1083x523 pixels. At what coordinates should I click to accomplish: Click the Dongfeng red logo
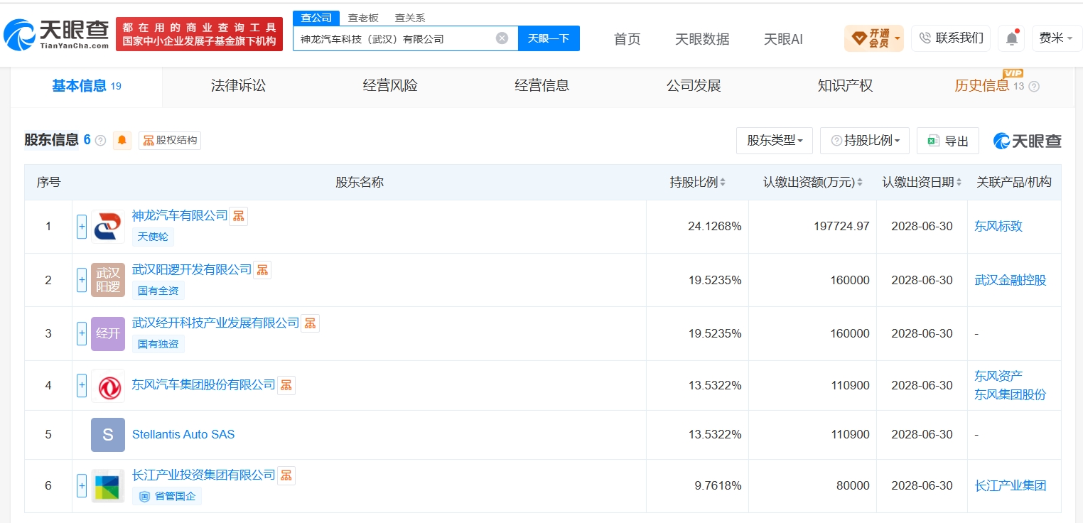pyautogui.click(x=108, y=386)
